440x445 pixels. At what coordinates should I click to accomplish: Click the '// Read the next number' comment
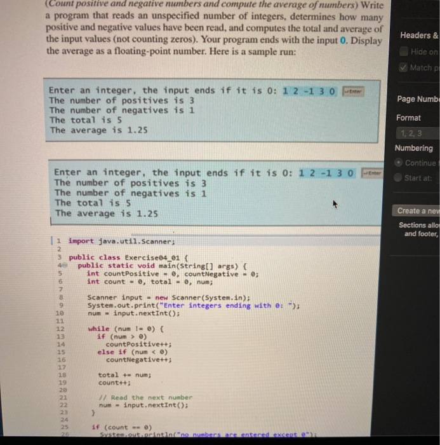tap(146, 397)
